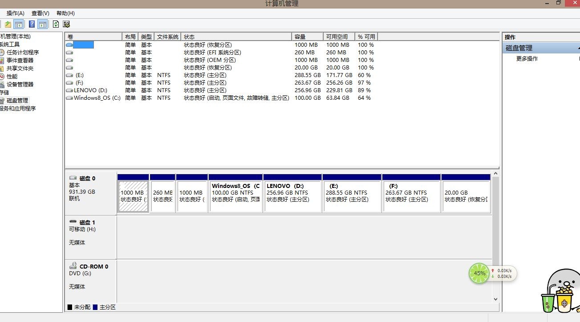Select the (F:) volume name in the list
Viewport: 580px width, 322px height.
(x=79, y=83)
